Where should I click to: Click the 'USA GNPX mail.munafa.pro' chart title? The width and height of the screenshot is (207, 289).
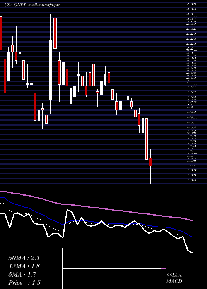point(33,5)
